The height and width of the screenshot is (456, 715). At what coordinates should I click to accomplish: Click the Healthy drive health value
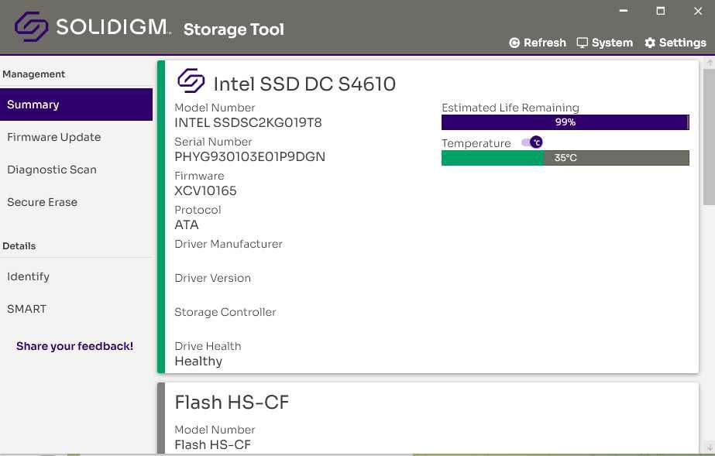click(198, 362)
